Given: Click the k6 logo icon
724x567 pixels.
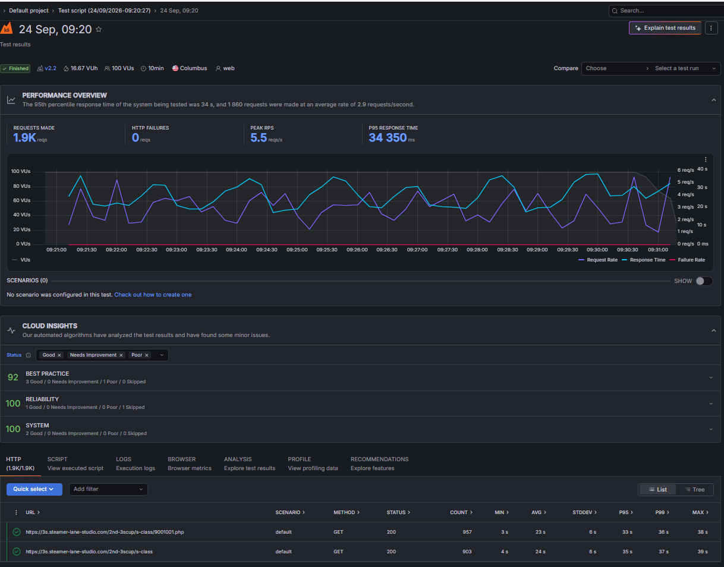Looking at the screenshot, I should 7,29.
